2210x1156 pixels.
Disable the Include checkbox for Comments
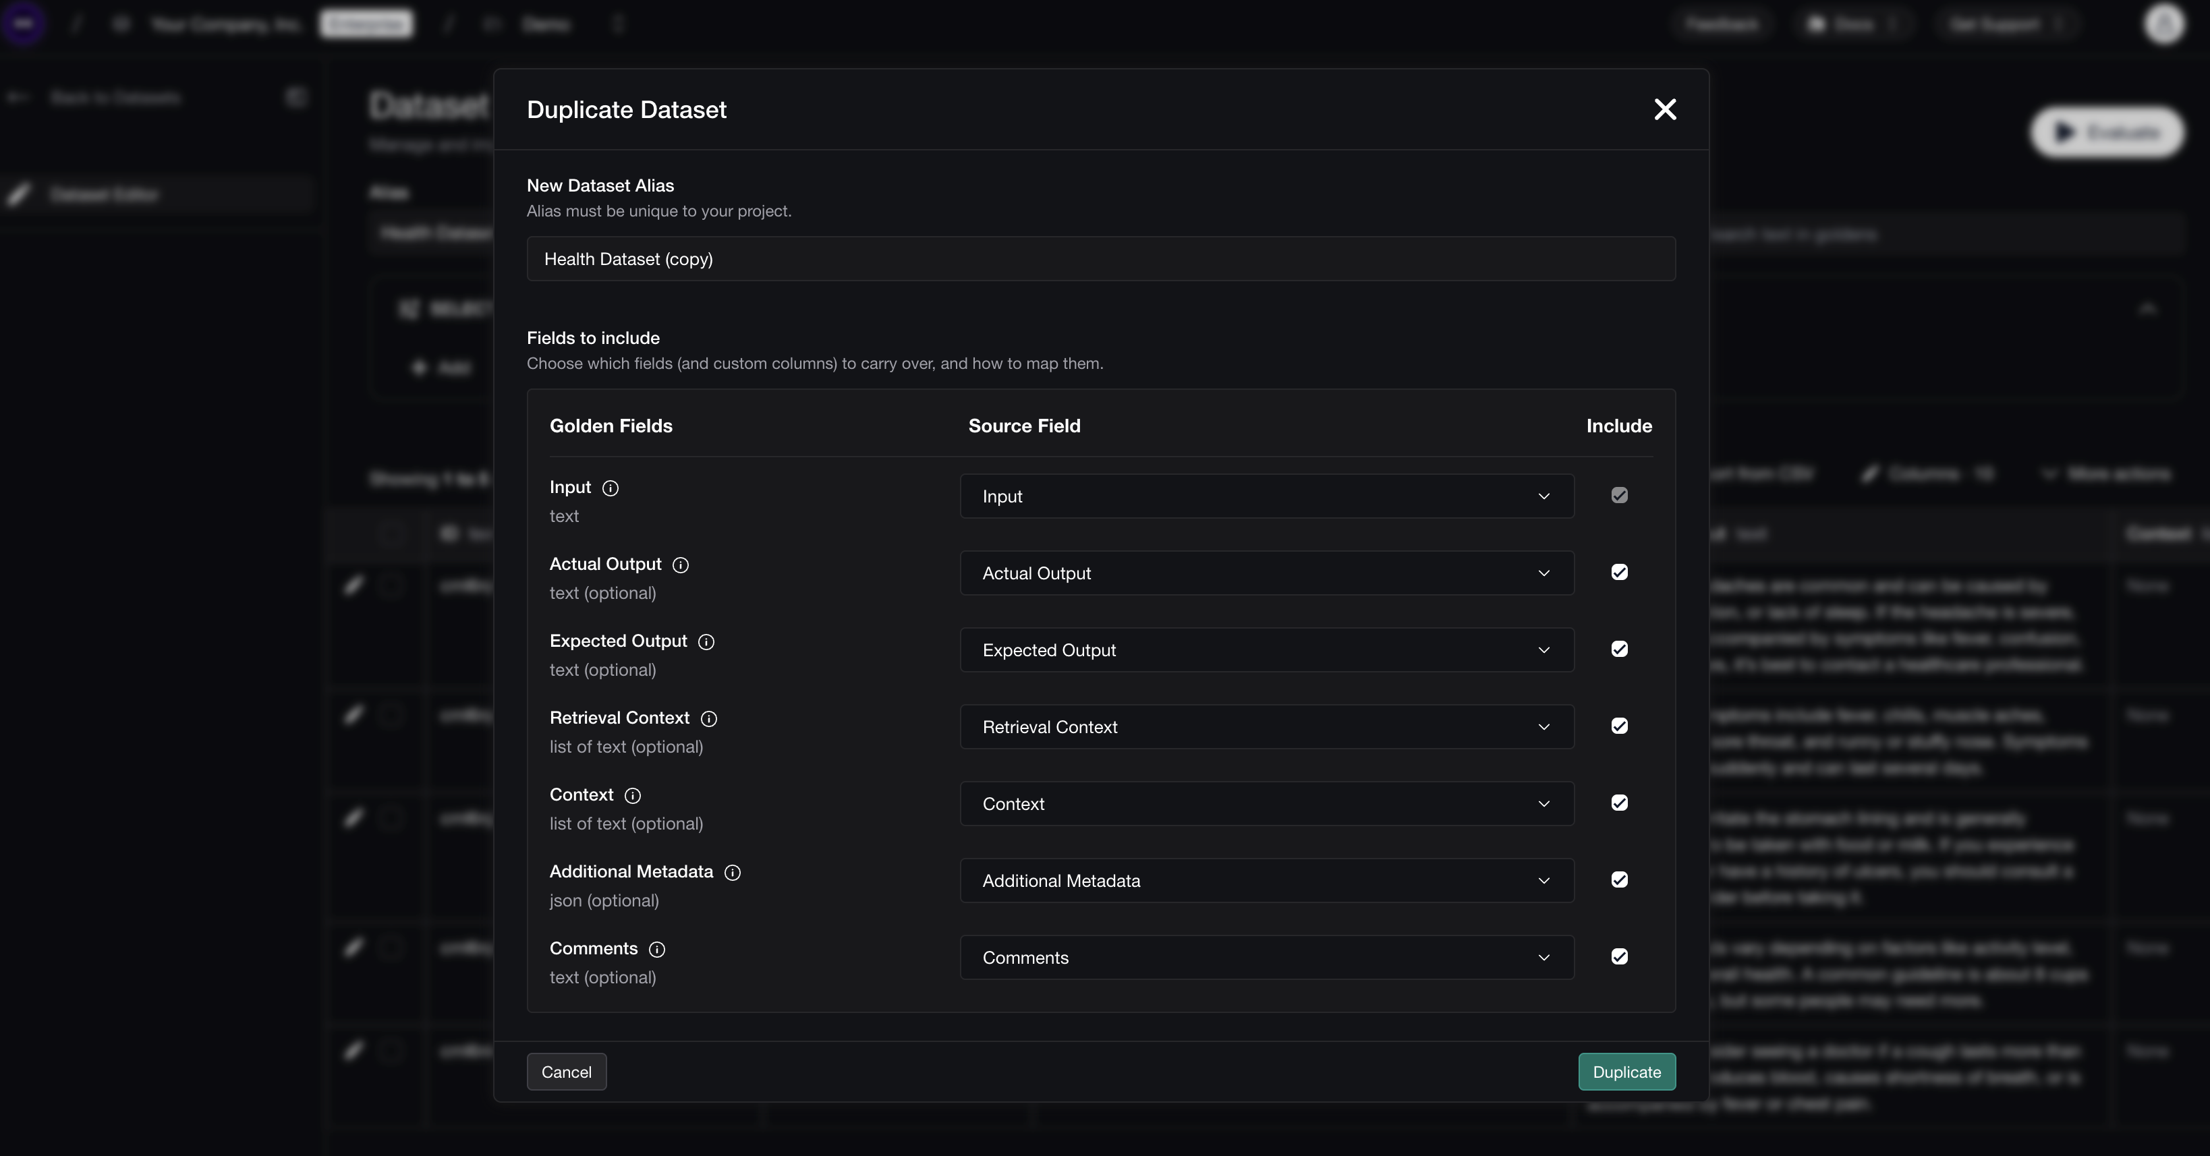point(1619,957)
